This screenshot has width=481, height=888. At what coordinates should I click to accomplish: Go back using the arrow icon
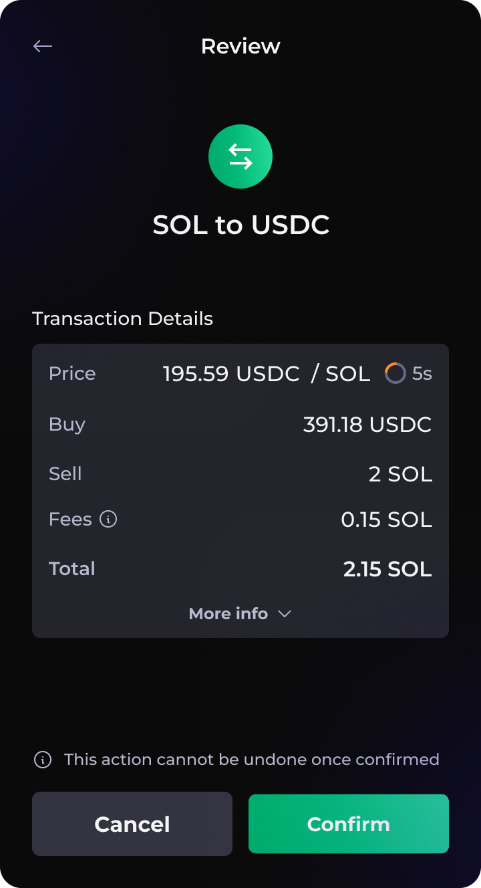click(x=43, y=46)
